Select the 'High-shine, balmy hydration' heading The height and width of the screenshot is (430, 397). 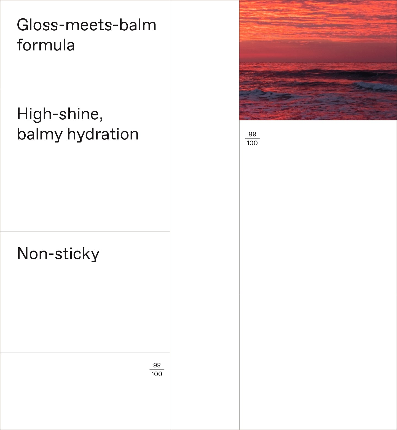(x=77, y=124)
